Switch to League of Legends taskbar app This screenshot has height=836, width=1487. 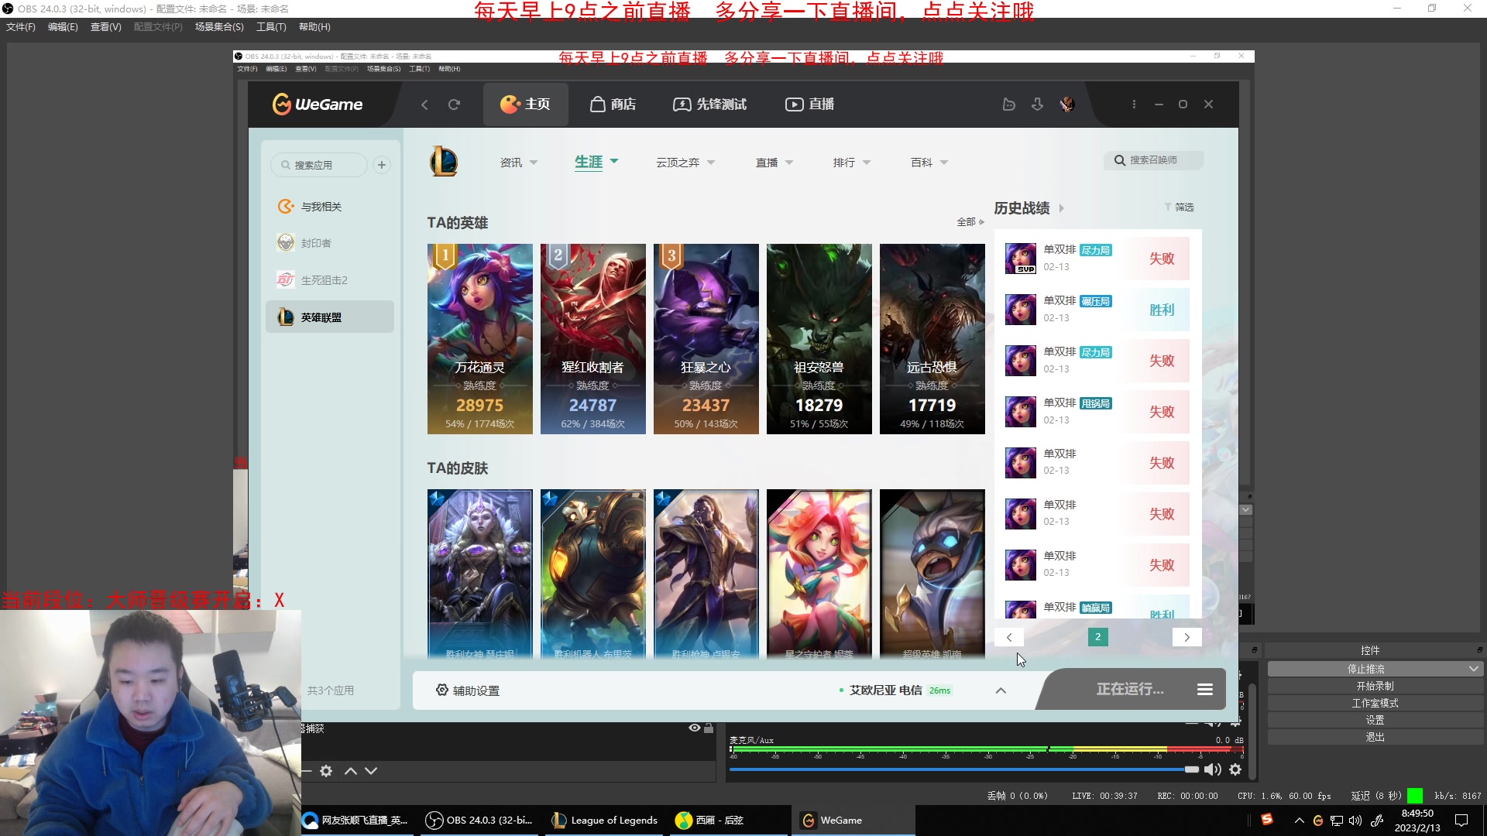[605, 821]
